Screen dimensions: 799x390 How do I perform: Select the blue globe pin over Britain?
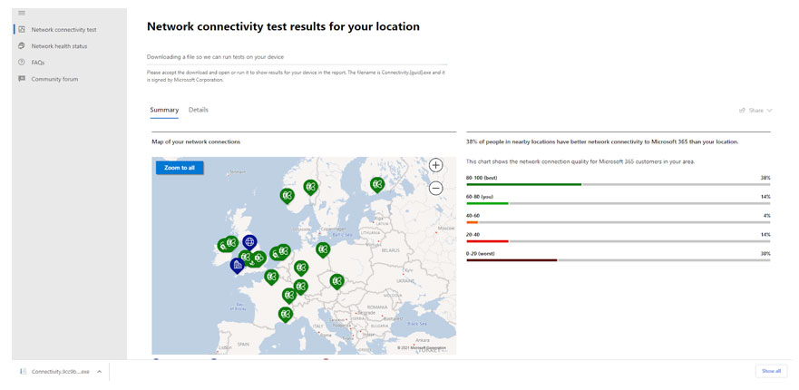[x=249, y=242]
